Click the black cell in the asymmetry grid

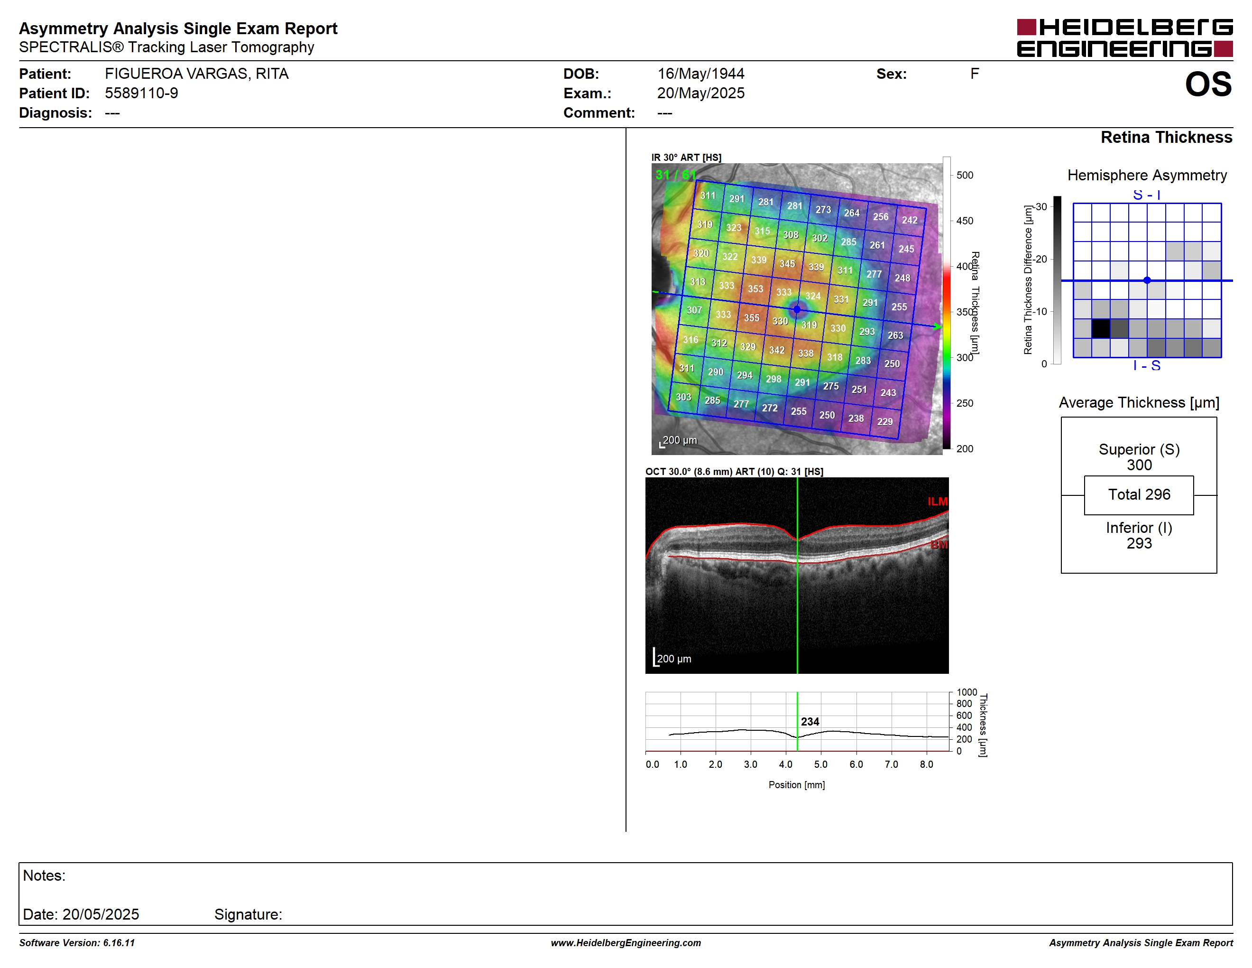coord(1101,328)
